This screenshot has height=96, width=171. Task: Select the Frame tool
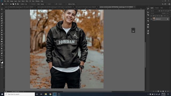[x=2, y=21]
